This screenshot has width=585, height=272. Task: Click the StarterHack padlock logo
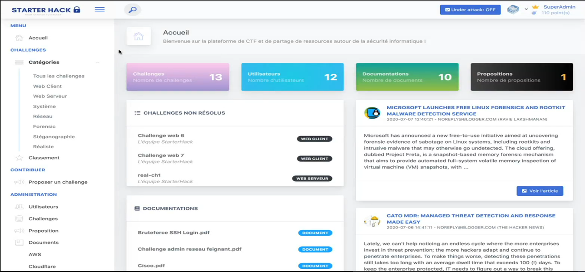pos(77,10)
